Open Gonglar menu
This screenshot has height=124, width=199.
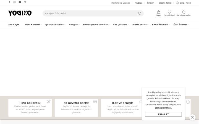(x=73, y=25)
